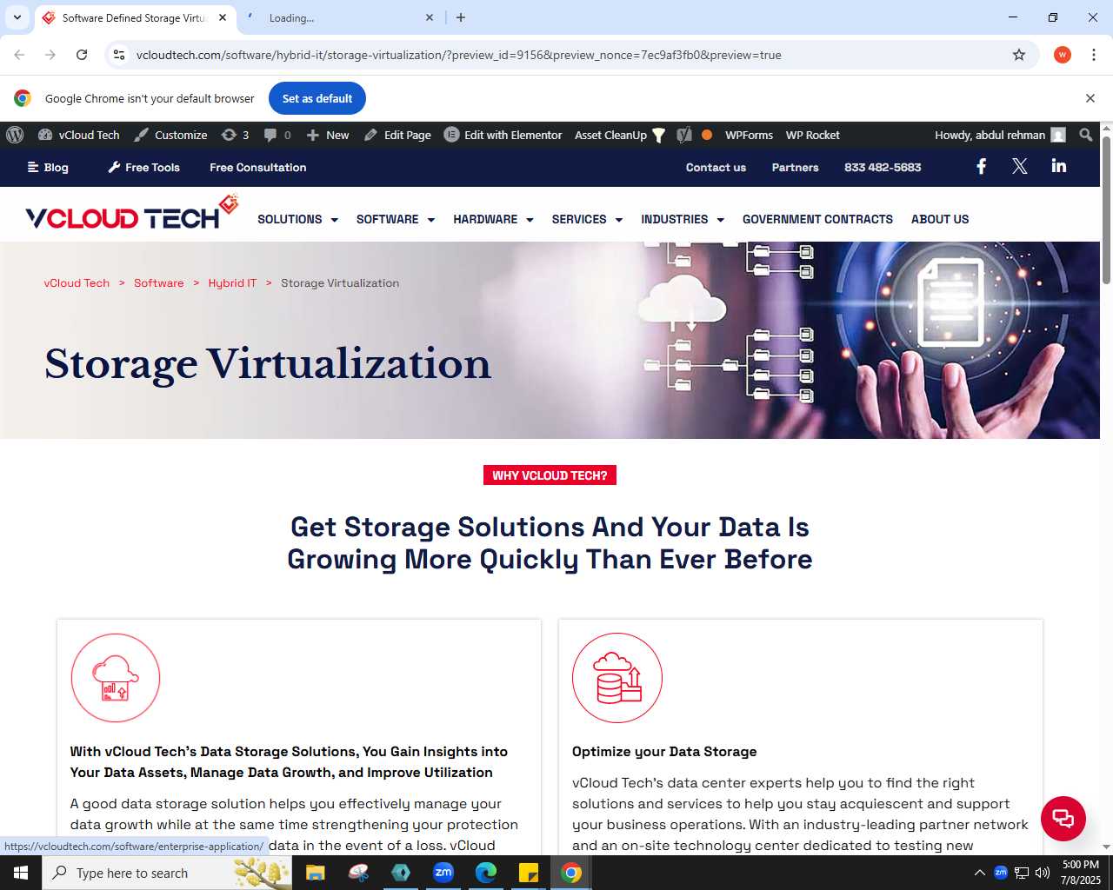
Task: Expand the HARDWARE dropdown menu
Action: point(493,219)
